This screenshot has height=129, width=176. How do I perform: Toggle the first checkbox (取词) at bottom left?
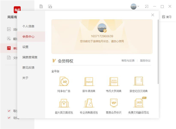tap(9, 111)
